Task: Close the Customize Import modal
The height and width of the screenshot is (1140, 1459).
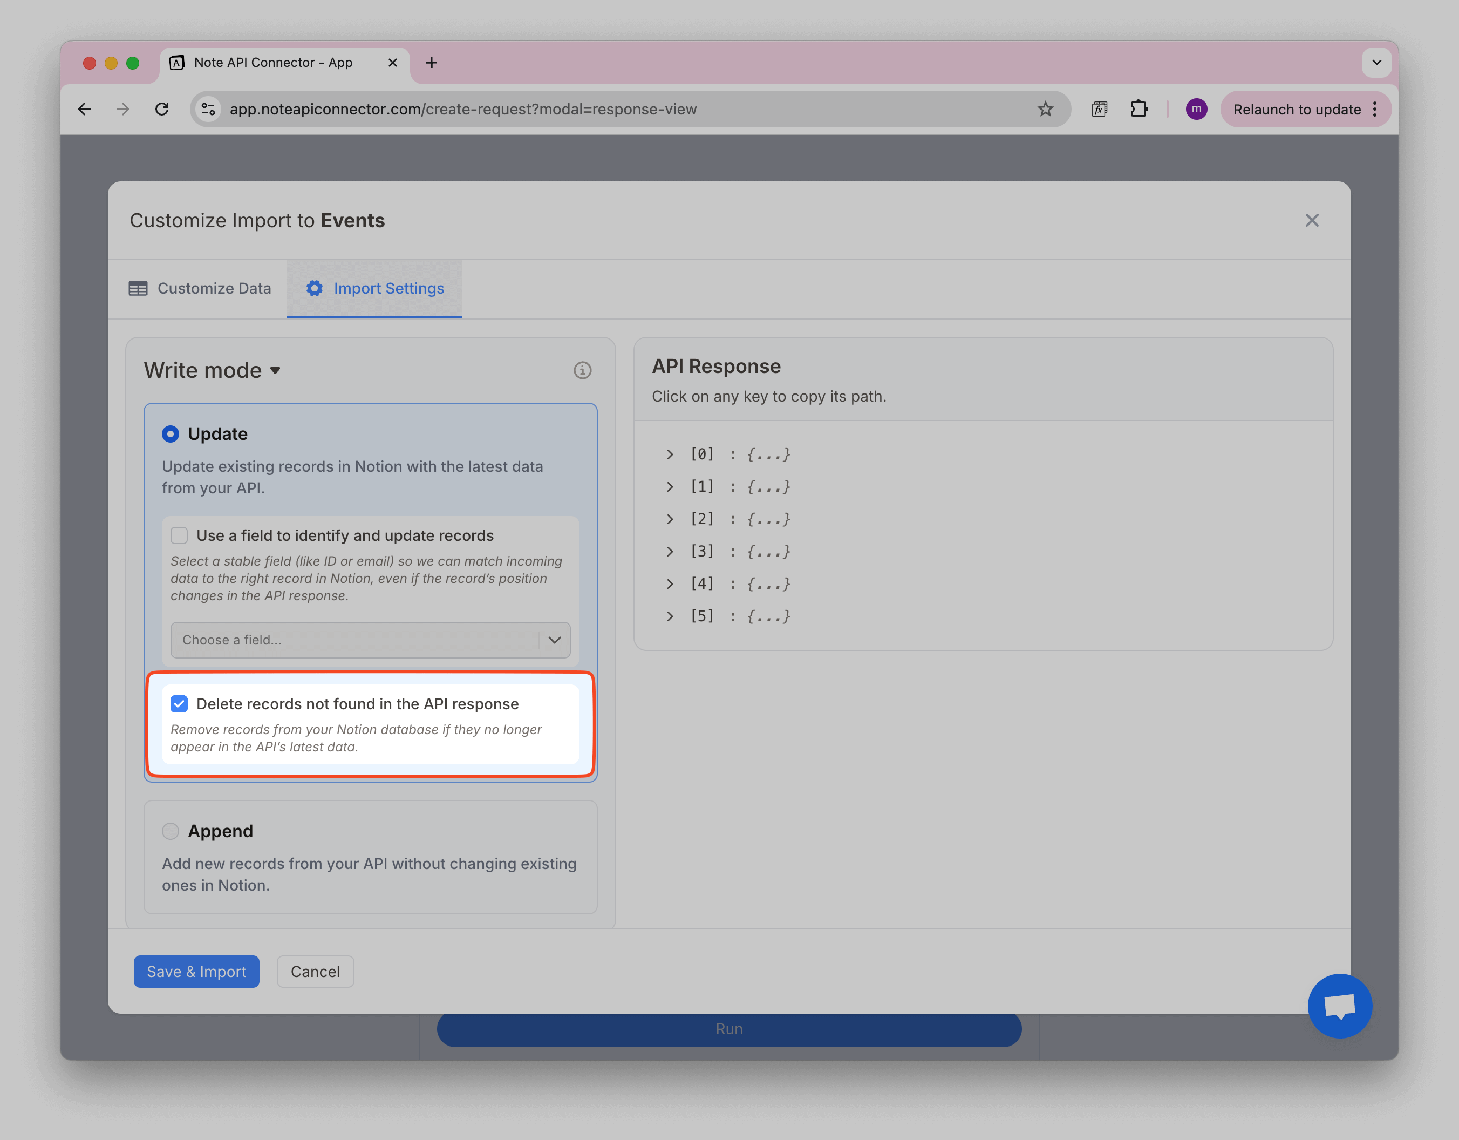Action: [x=1311, y=221]
